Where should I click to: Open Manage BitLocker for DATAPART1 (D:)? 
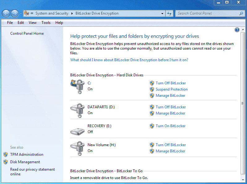pyautogui.click(x=171, y=113)
